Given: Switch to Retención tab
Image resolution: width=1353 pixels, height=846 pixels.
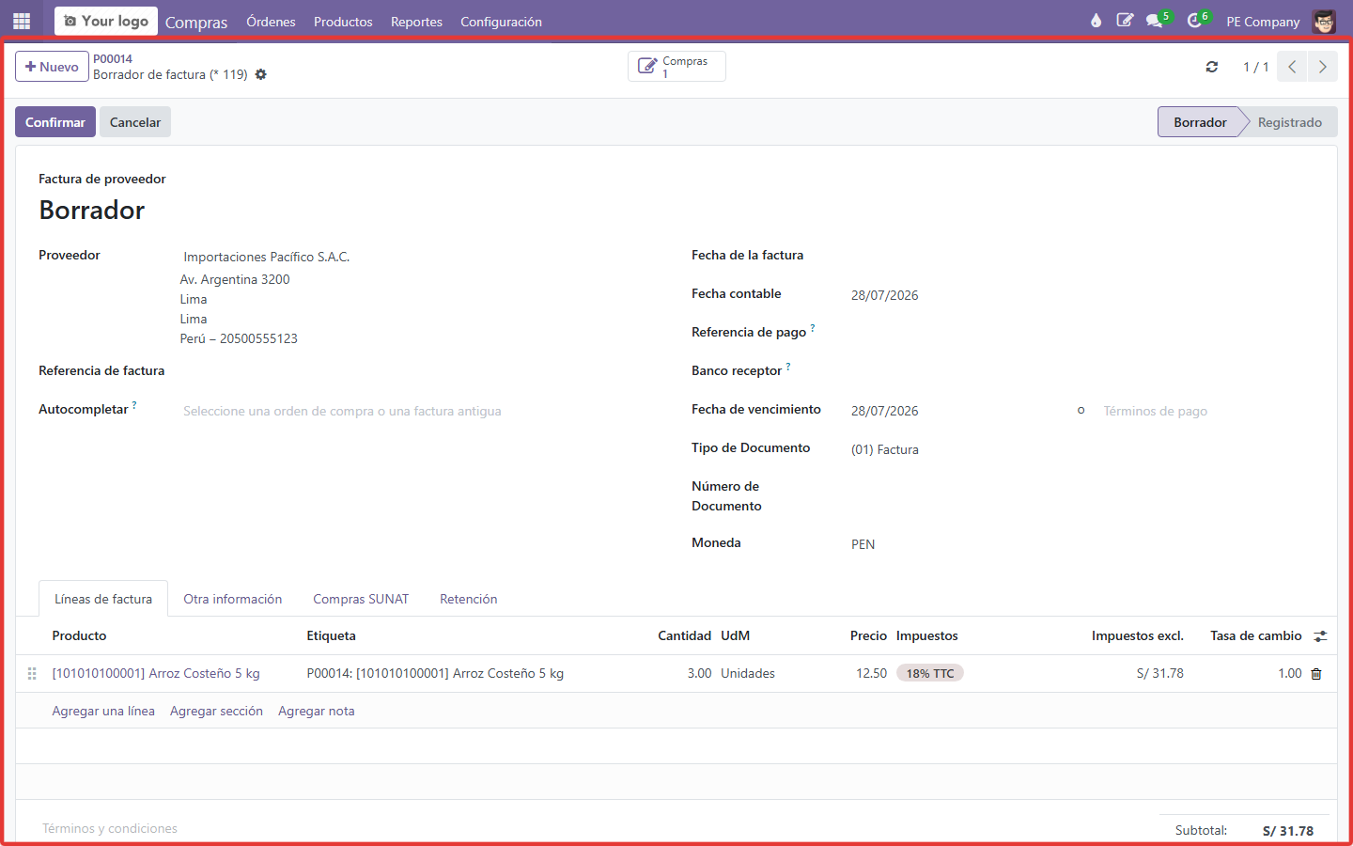Looking at the screenshot, I should click(469, 599).
